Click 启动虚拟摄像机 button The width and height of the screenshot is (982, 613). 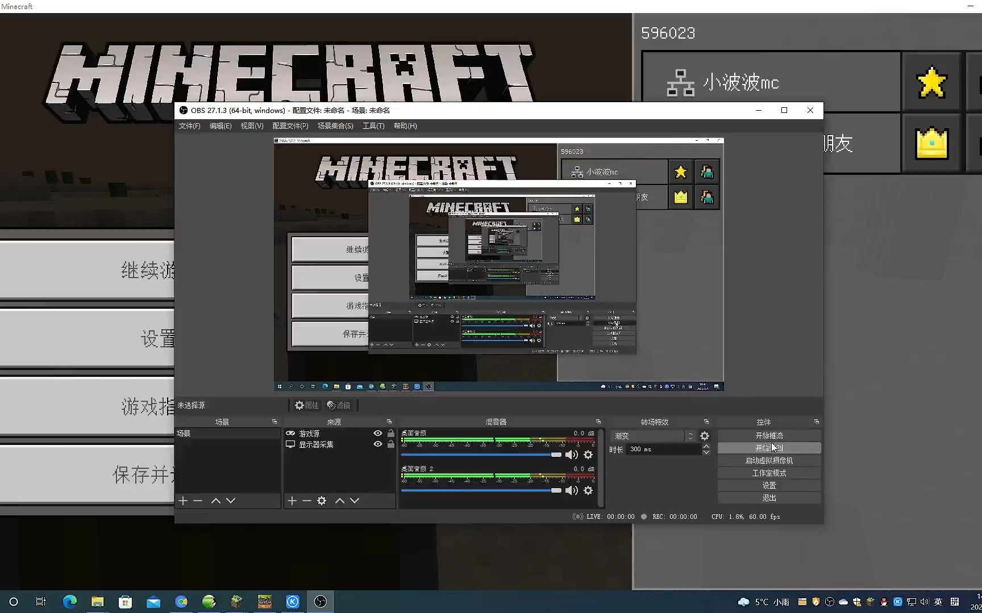click(x=769, y=460)
